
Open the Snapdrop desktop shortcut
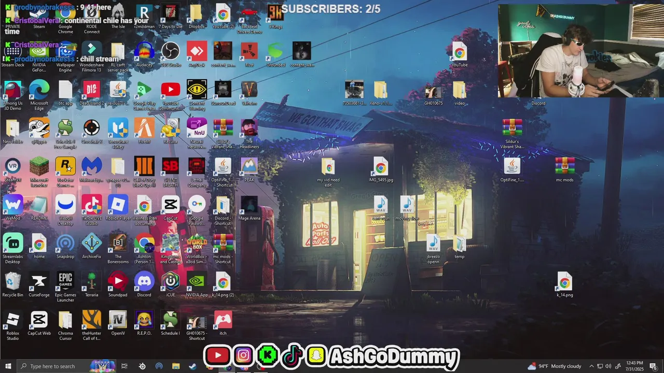click(65, 247)
